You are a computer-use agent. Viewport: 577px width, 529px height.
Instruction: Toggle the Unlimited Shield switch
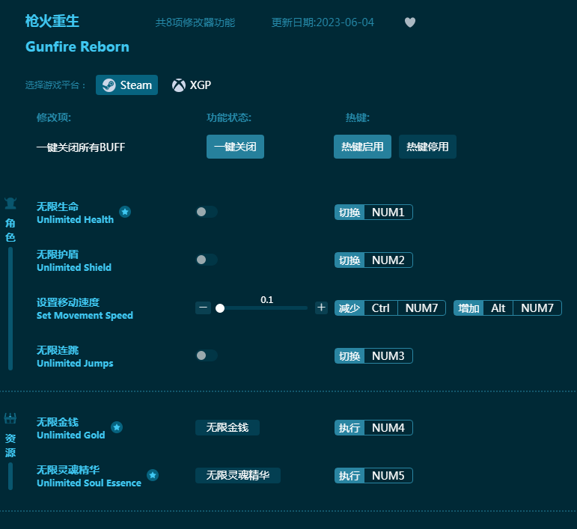207,260
